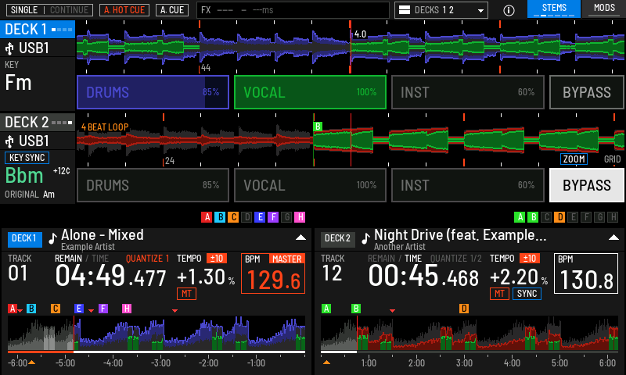Screen dimensions: 626x375
Task: Expand Deck 2 track info arrow
Action: coord(613,237)
